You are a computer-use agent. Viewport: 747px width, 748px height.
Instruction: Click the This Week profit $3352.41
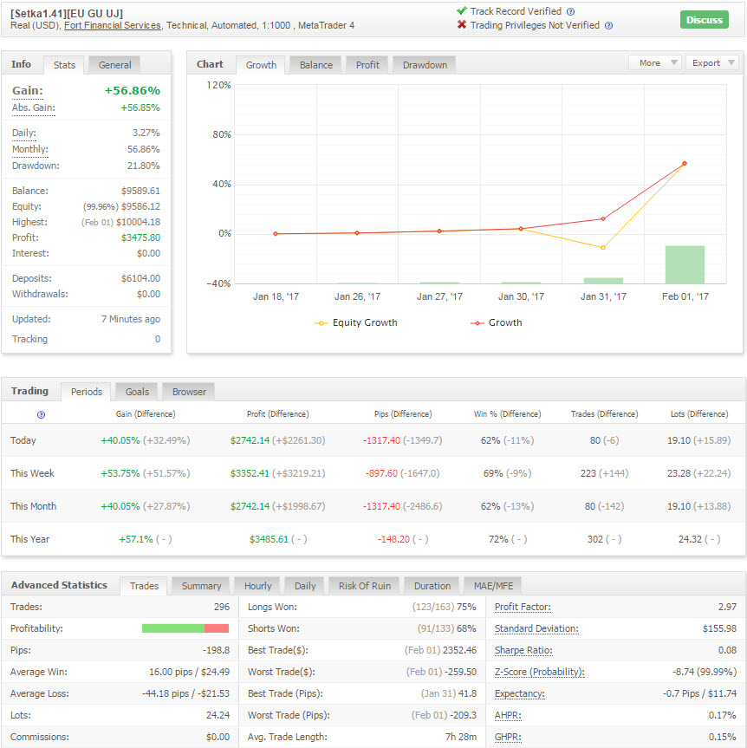250,473
